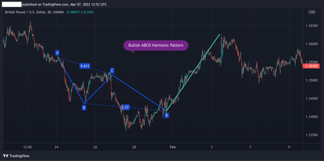This screenshot has width=324, height=161.
Task: Select point B marker label
Action: point(84,108)
